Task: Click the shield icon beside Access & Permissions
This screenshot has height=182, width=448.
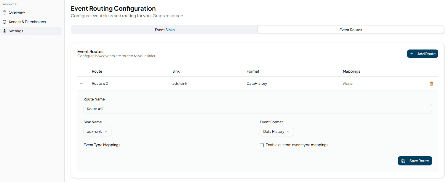Action: tap(4, 22)
